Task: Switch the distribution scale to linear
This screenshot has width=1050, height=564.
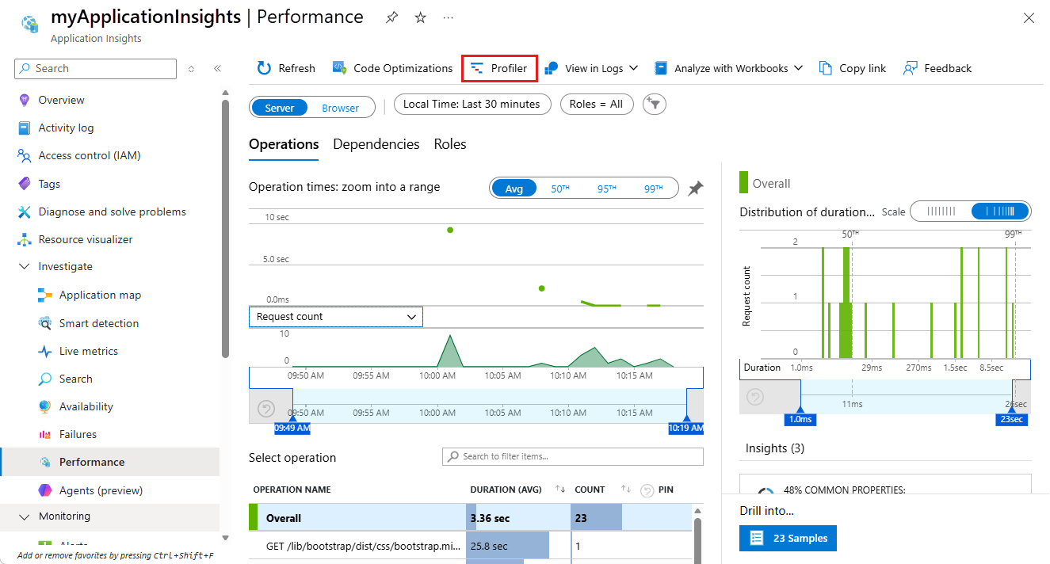Action: [x=941, y=211]
